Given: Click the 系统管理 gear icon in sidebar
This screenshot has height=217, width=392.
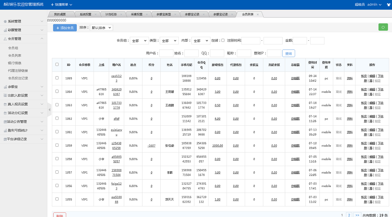Looking at the screenshot, I should click(5, 22).
